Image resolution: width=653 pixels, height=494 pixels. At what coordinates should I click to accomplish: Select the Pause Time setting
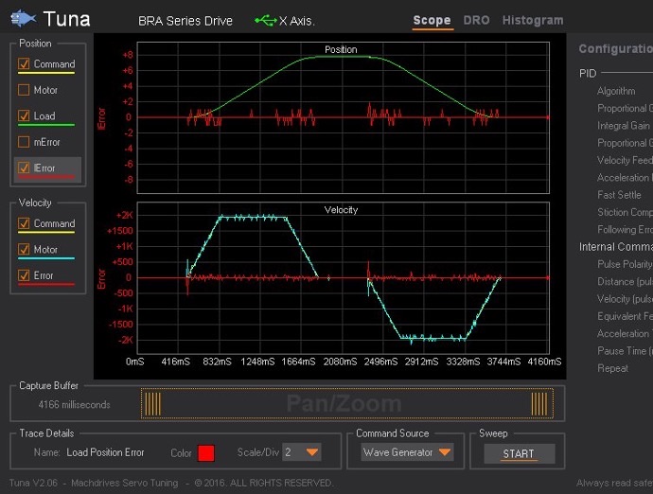point(625,351)
